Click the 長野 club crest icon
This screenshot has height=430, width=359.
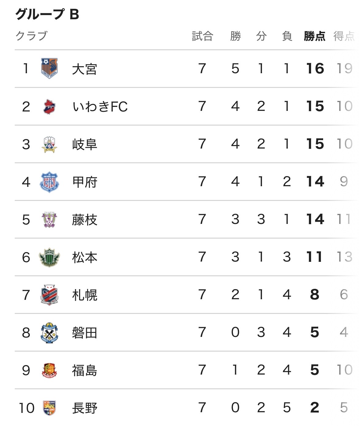[49, 408]
